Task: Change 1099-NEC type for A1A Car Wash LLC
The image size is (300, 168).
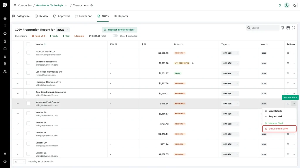Action: [x=230, y=53]
